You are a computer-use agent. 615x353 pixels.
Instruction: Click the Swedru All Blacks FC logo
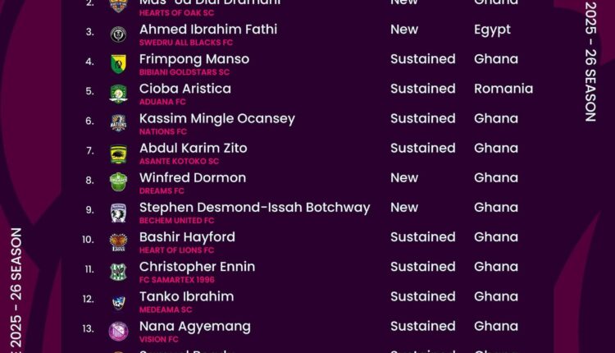(x=118, y=34)
